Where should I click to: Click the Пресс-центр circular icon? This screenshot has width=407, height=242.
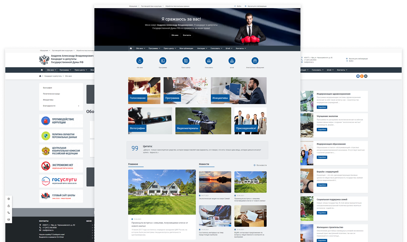(x=186, y=61)
